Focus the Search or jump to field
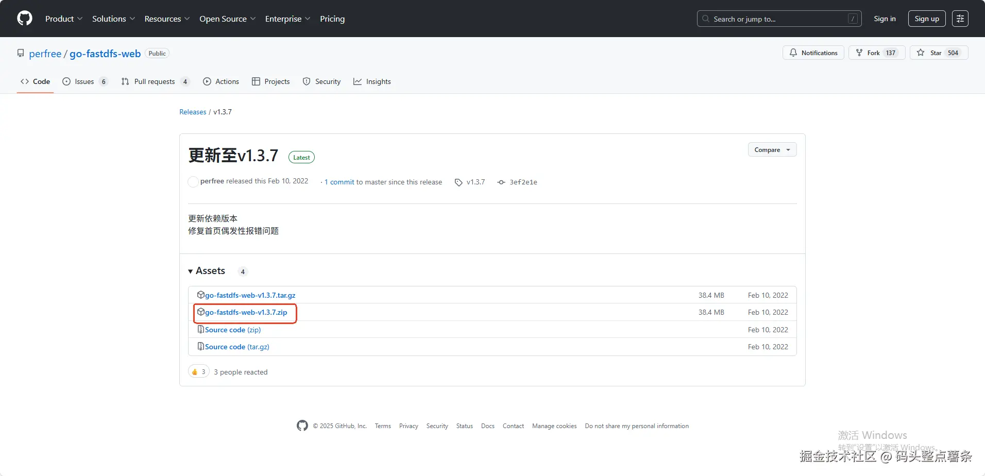This screenshot has height=476, width=985. [x=779, y=19]
